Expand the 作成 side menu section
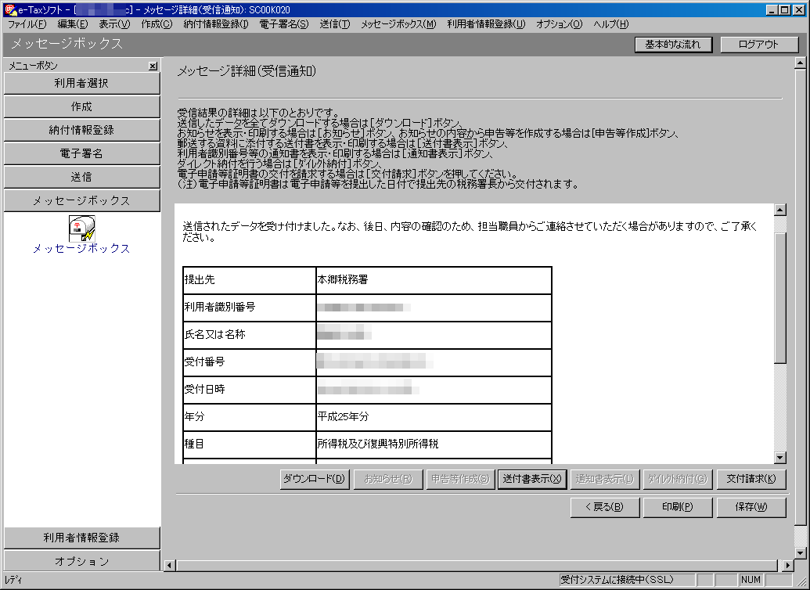Viewport: 810px width, 590px height. (81, 106)
